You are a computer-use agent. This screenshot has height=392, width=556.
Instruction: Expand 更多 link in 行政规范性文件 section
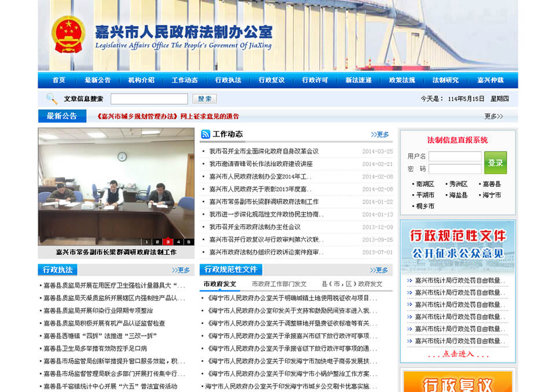(x=379, y=270)
